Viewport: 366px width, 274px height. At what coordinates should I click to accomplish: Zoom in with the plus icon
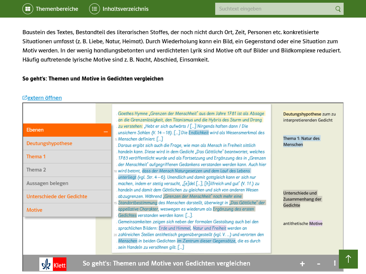pyautogui.click(x=302, y=264)
